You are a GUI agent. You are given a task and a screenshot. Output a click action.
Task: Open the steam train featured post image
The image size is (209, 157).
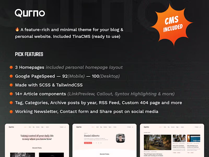tap(158, 142)
